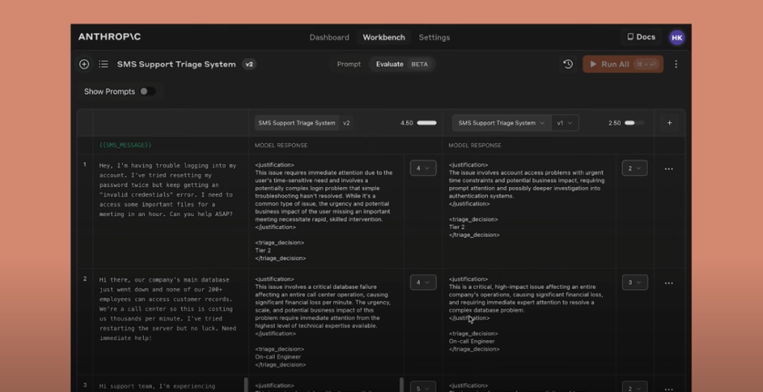Open the Docs link
The image size is (763, 392).
[641, 37]
